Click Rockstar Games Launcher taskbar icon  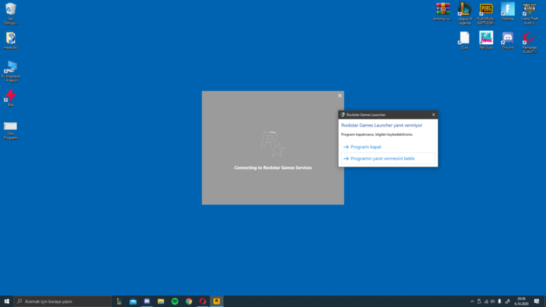216,301
